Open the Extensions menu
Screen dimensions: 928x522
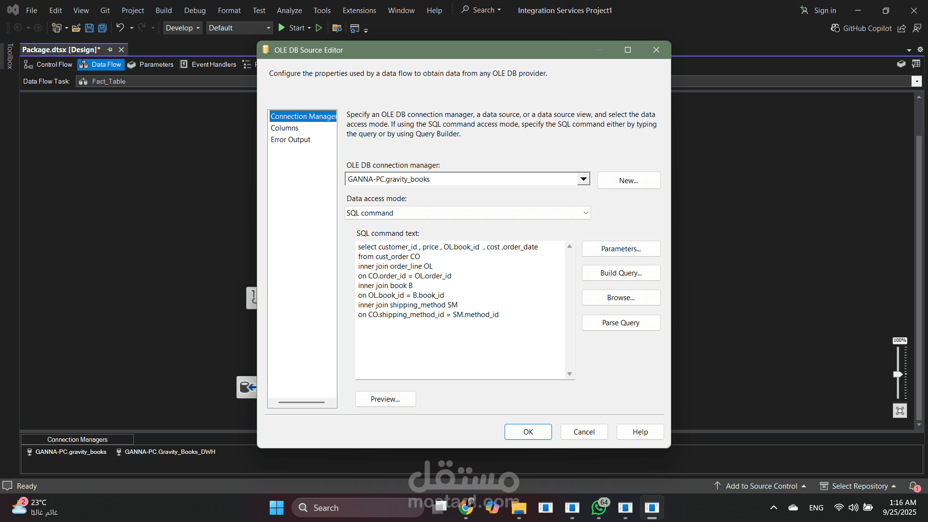pyautogui.click(x=359, y=10)
